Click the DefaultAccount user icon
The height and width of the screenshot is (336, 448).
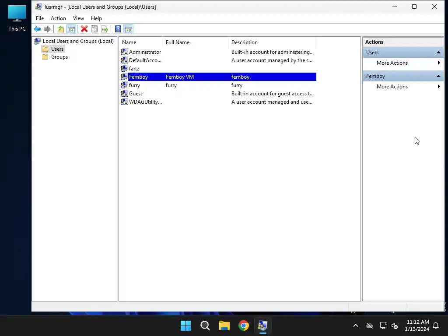click(x=125, y=60)
